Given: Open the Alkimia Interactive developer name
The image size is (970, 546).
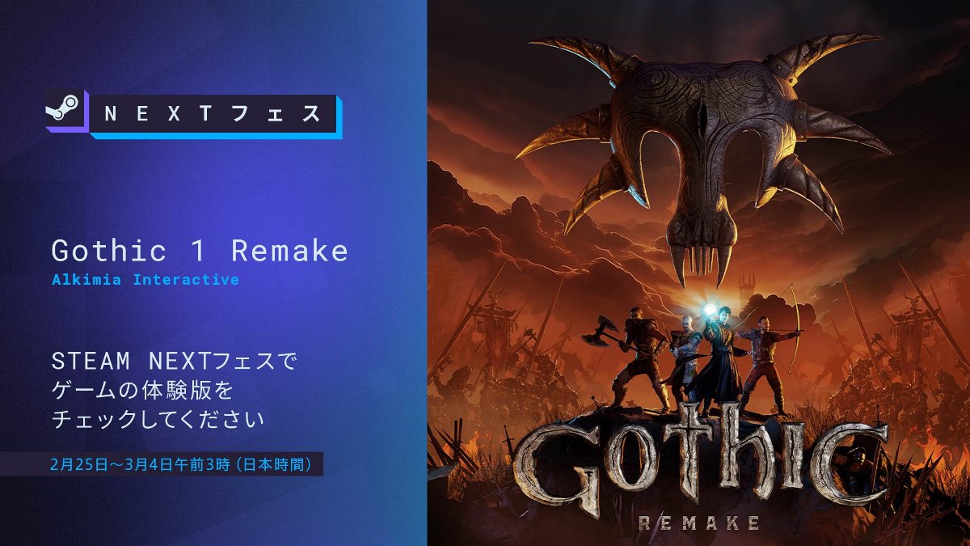Looking at the screenshot, I should pos(145,280).
